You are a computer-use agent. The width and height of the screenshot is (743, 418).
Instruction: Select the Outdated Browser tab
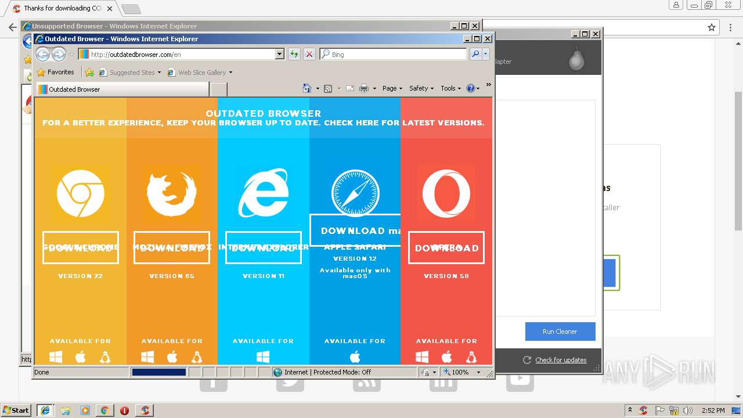pyautogui.click(x=122, y=89)
